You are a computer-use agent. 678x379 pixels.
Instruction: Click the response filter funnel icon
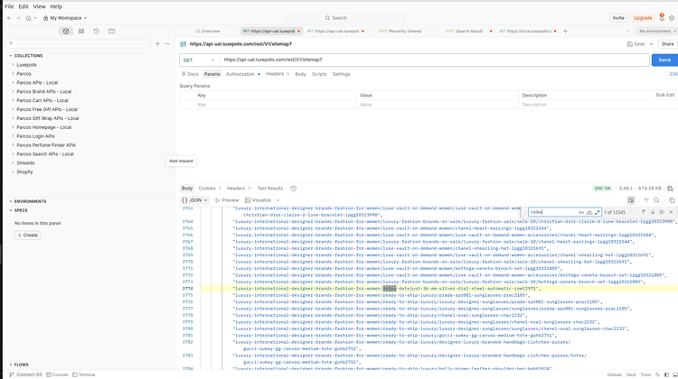646,200
